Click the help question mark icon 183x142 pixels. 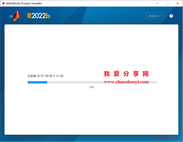point(171,16)
